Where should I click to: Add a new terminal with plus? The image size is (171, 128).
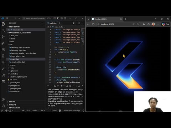click(61, 86)
